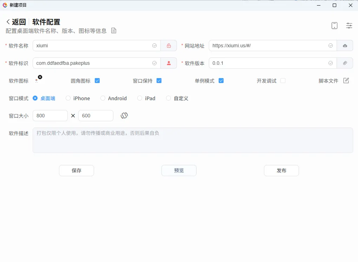Uncheck the 圆角图标 checkbox
The width and height of the screenshot is (358, 262).
click(x=97, y=81)
